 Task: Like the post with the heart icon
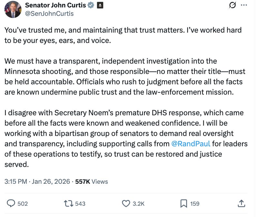126,203
